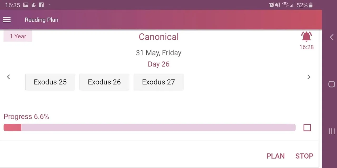Click the PLAN button
The image size is (337, 168).
tap(275, 156)
